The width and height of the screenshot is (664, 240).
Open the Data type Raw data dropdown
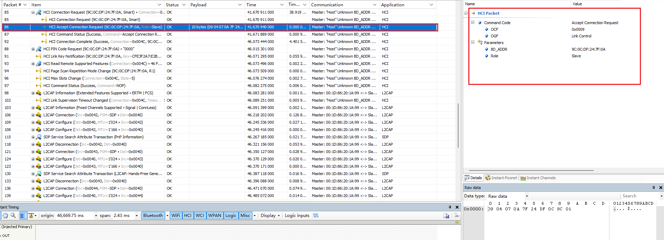pos(527,196)
